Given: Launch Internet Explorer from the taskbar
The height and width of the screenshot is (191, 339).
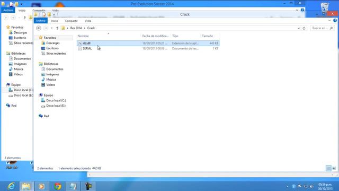Looking at the screenshot, I should (x=11, y=186).
